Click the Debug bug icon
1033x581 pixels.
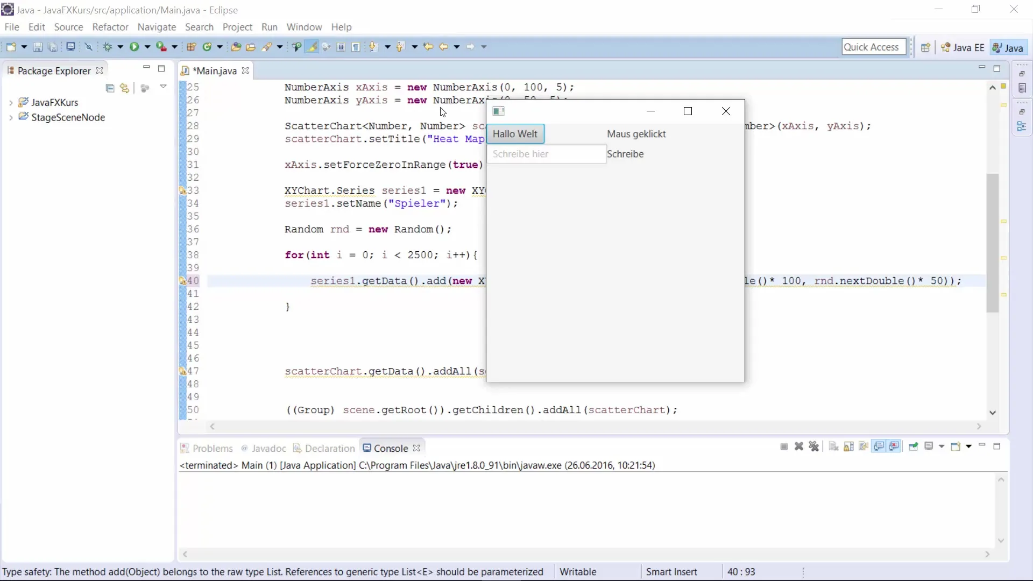click(108, 47)
